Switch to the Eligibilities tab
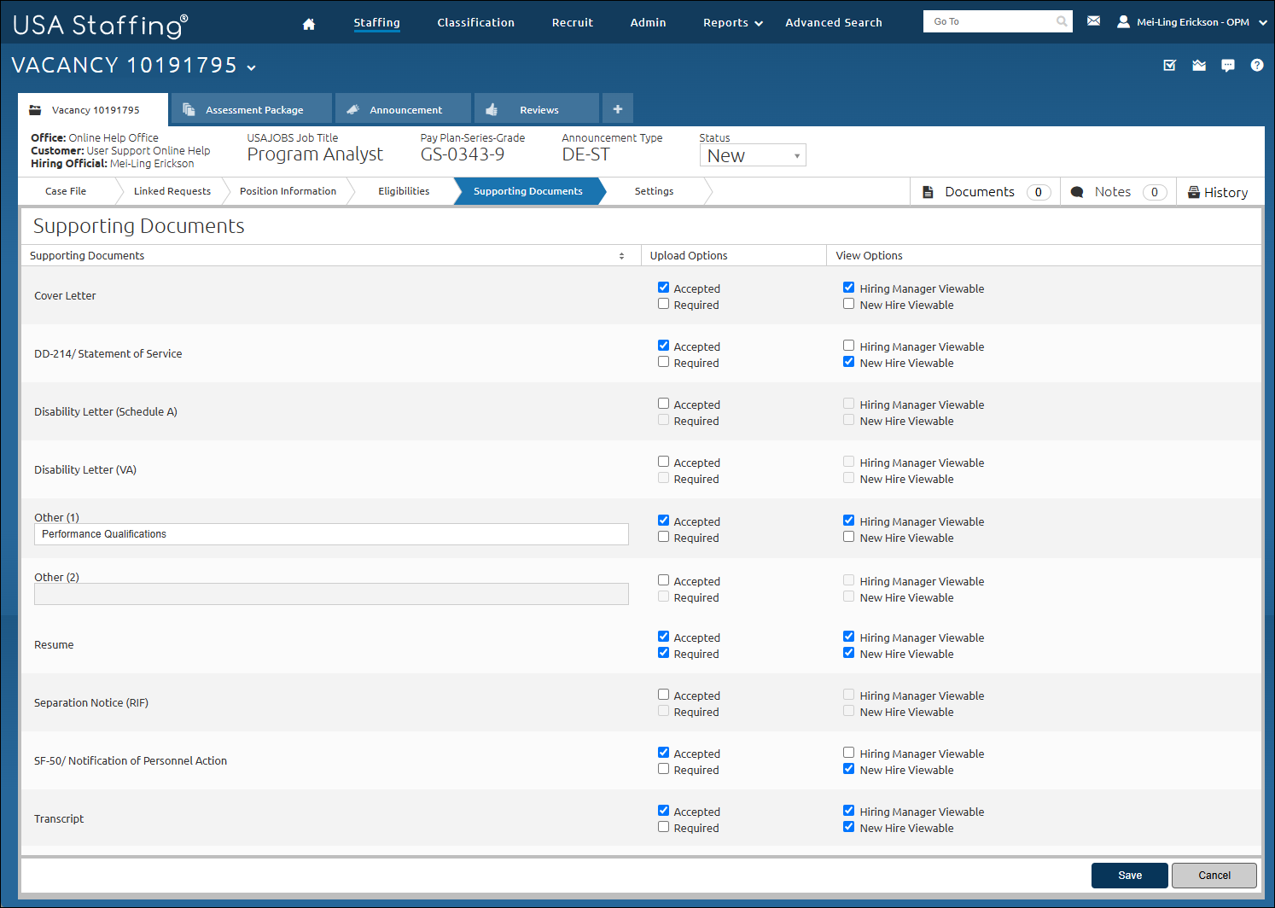 404,191
